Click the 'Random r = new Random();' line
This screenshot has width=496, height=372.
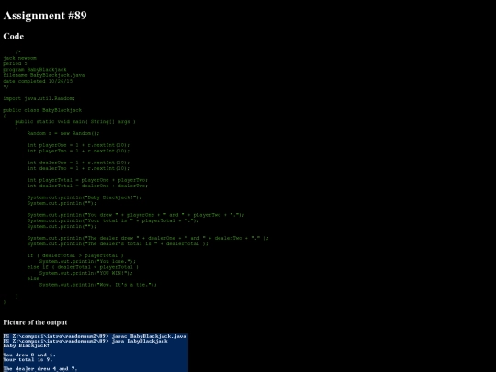point(63,133)
